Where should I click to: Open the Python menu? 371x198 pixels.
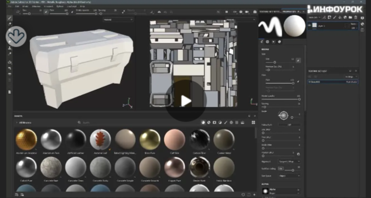[x=60, y=7]
